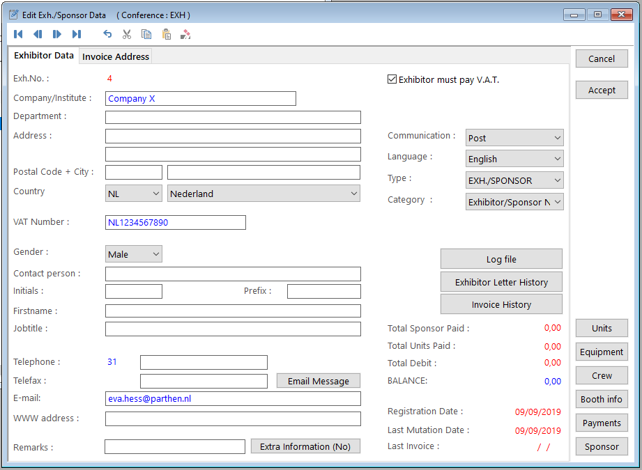
Task: Select the Exhibitor Data tab
Action: pyautogui.click(x=44, y=56)
